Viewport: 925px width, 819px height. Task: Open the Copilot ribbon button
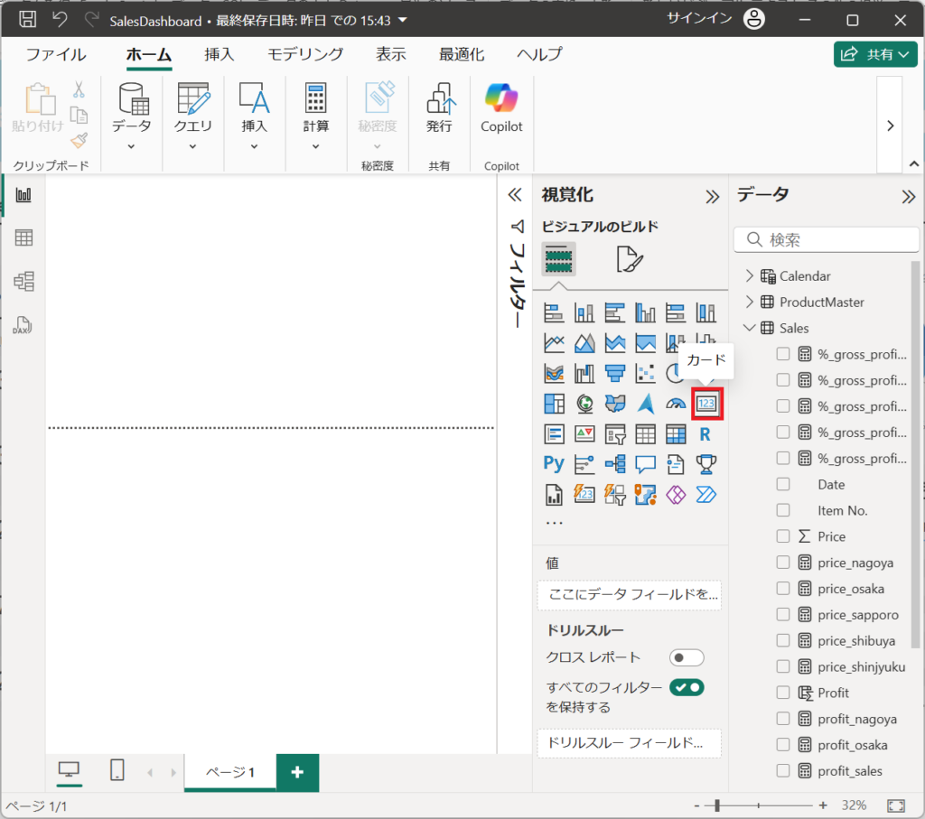click(x=501, y=109)
